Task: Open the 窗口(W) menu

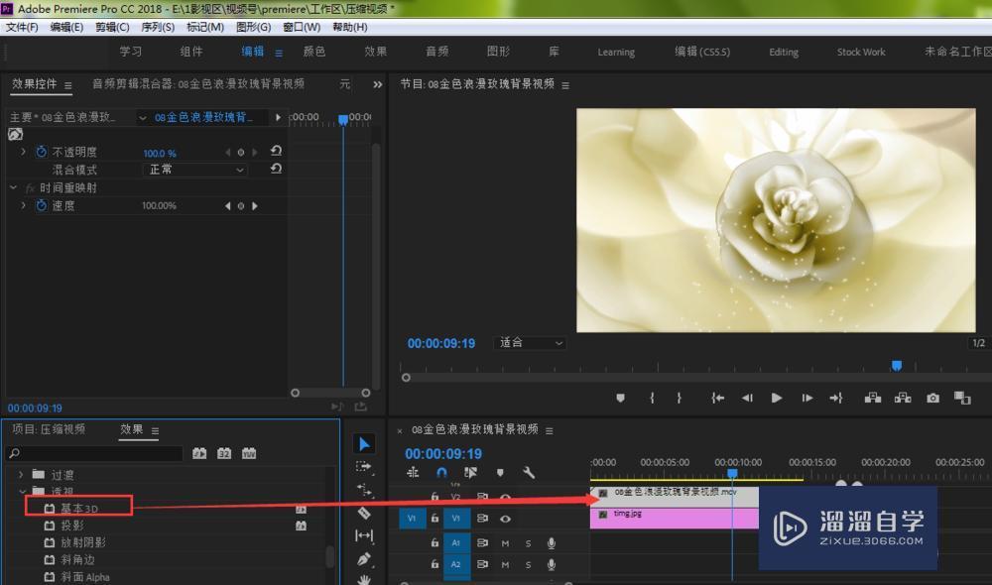Action: click(x=302, y=27)
